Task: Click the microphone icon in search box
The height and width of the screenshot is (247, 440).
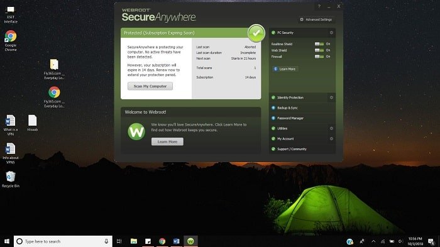Action: point(106,241)
